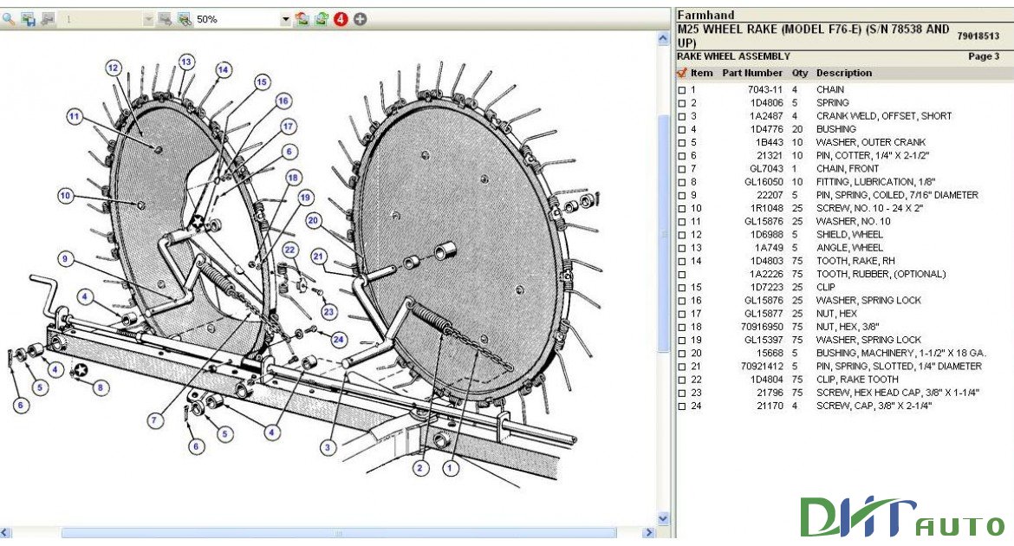The width and height of the screenshot is (1014, 546).
Task: Click the image import icon beside refresh icon
Action: click(302, 18)
